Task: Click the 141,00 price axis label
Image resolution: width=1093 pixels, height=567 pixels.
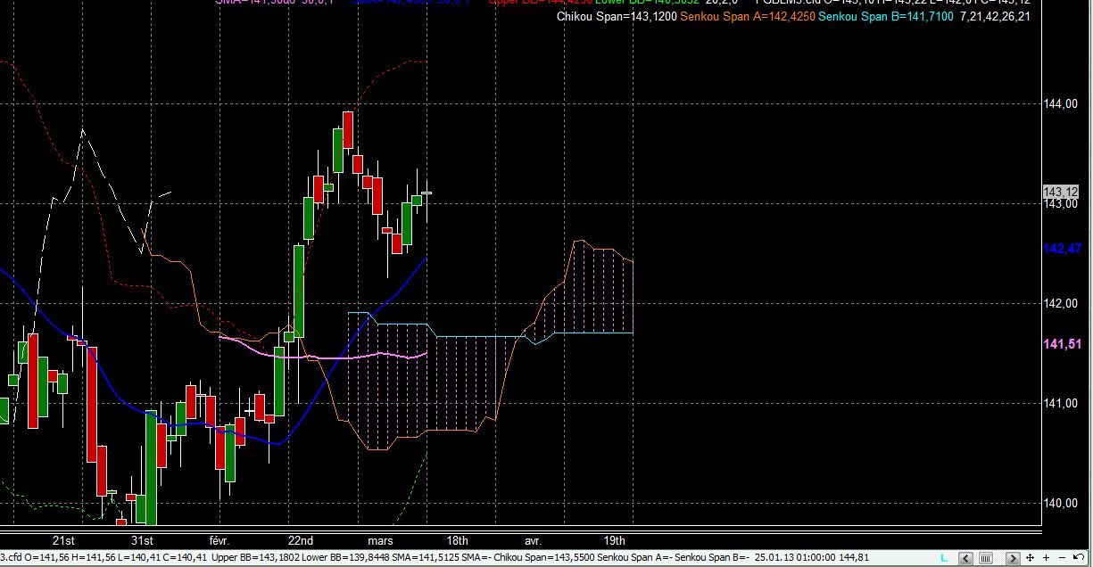Action: [1061, 404]
